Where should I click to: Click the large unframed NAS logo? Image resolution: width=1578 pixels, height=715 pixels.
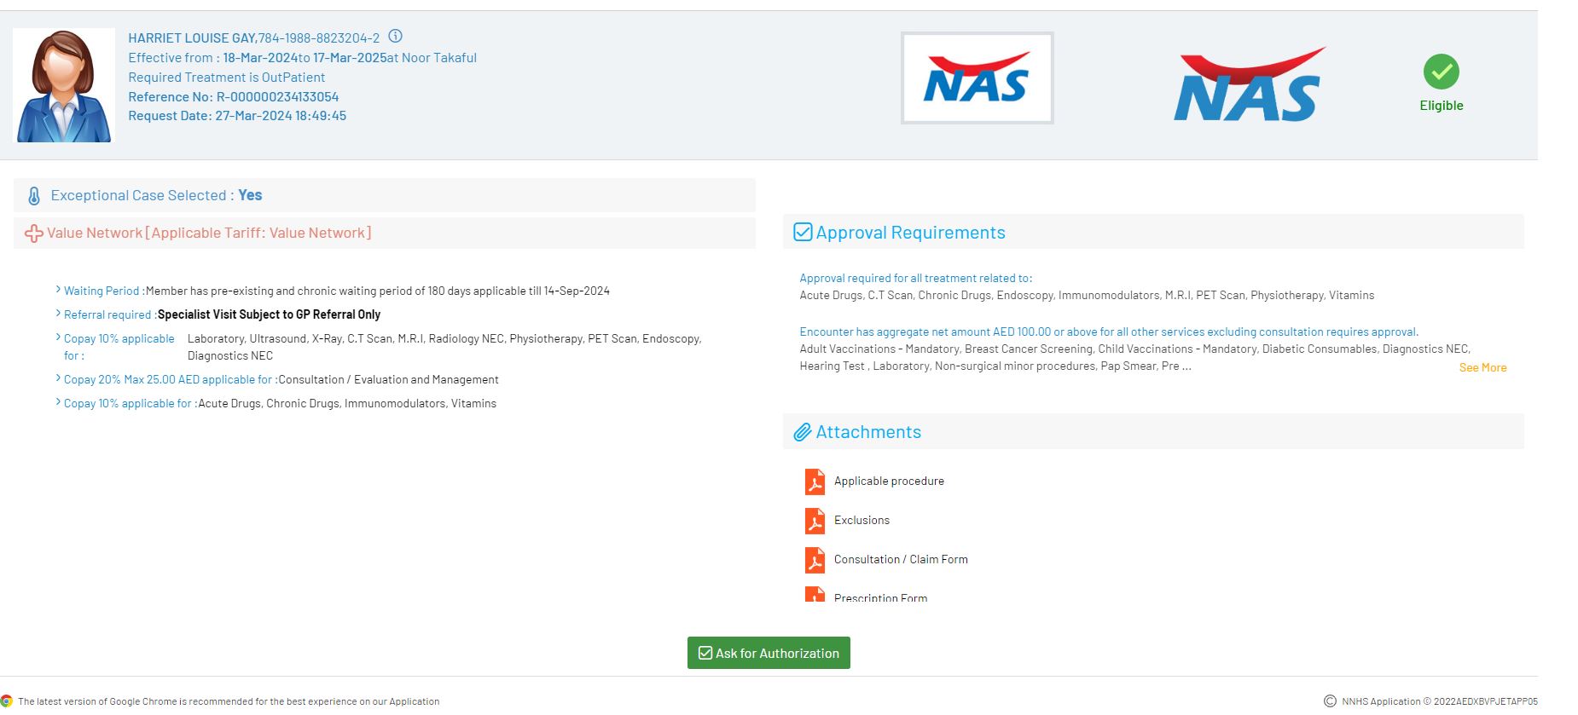[1250, 84]
